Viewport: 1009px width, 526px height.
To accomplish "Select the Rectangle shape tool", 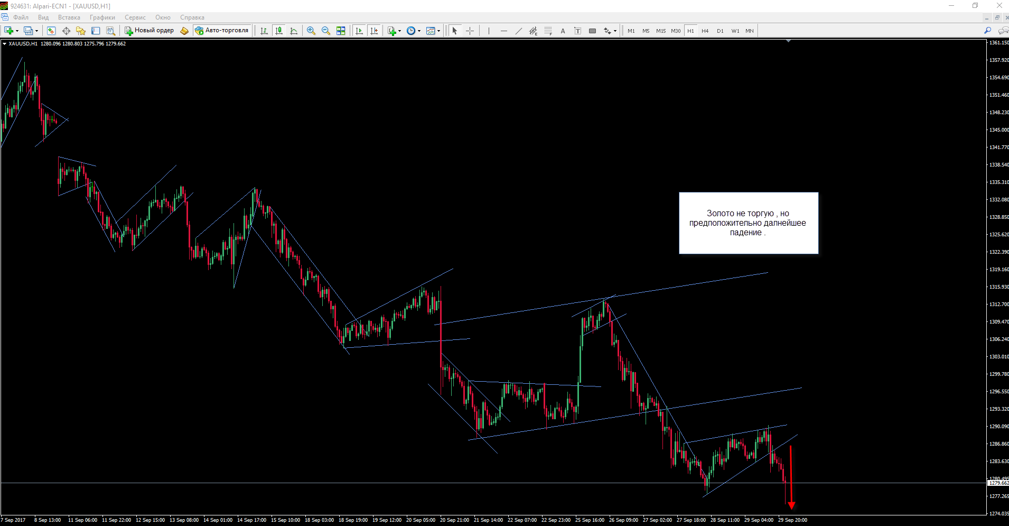I will (592, 31).
